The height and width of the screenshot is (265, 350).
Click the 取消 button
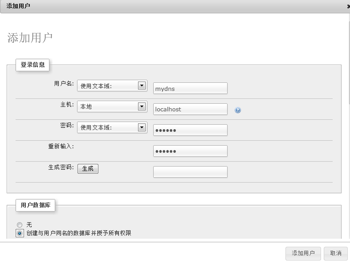[x=336, y=253]
